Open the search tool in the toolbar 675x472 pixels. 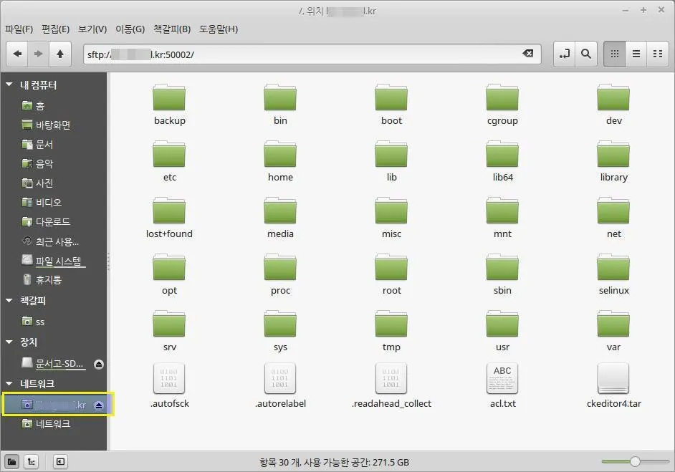(x=586, y=54)
